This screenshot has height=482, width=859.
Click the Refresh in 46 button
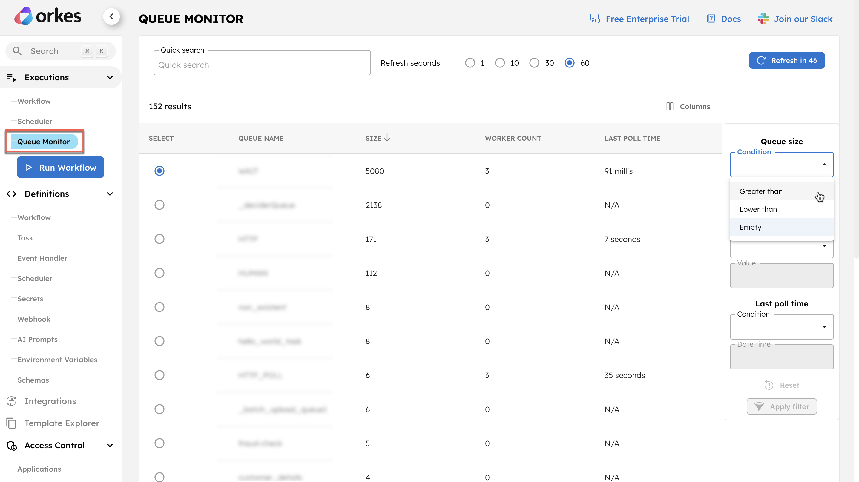click(786, 60)
